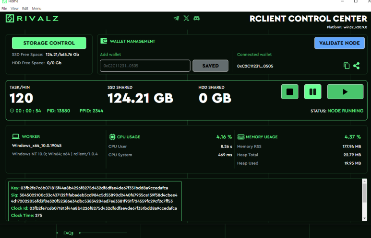371x238 pixels.
Task: Click the Clock Time: 275 line
Action: (x=26, y=215)
